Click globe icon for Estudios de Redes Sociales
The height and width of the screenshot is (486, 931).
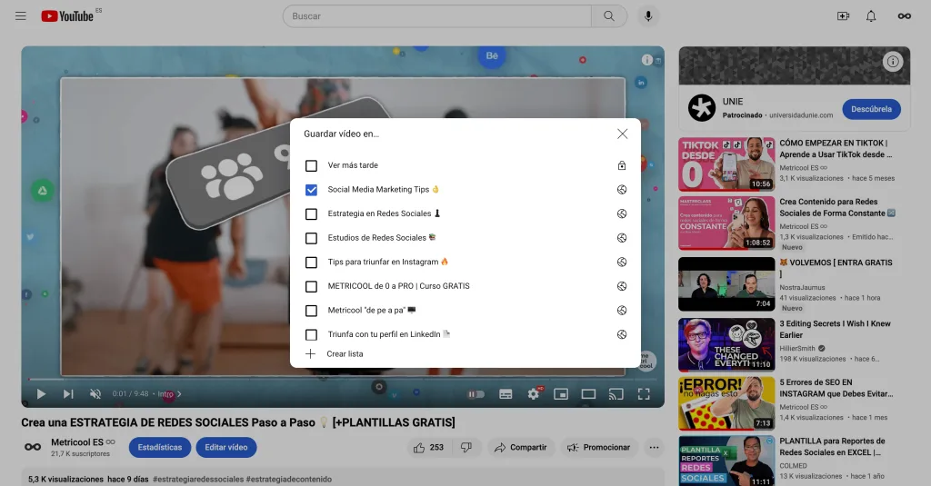tap(622, 238)
